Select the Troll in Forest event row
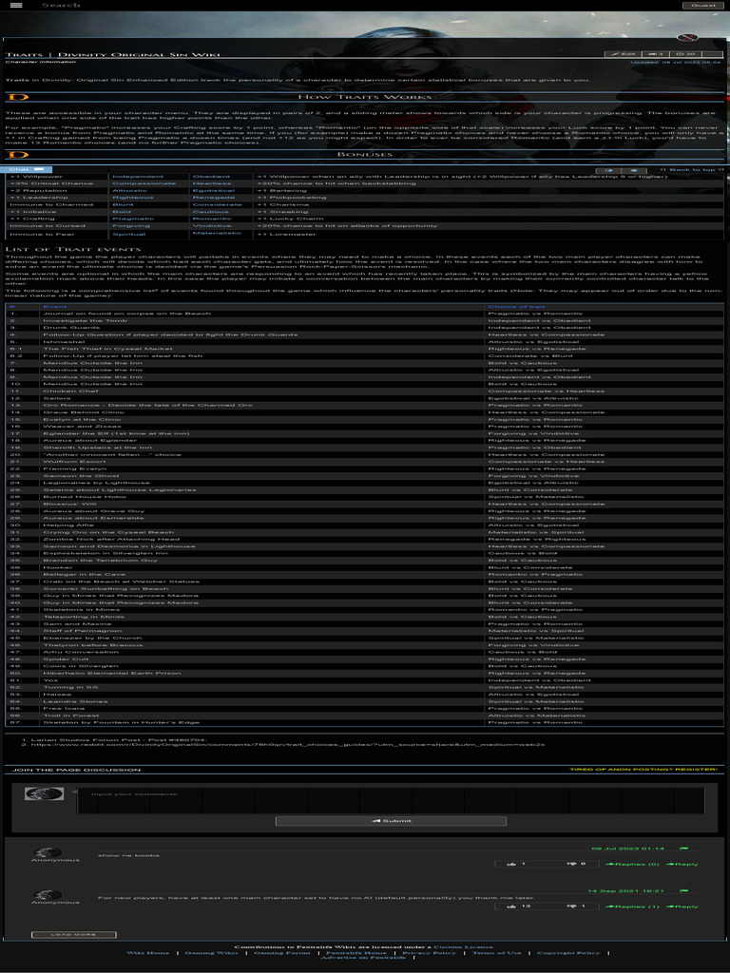This screenshot has width=730, height=973. [x=364, y=715]
